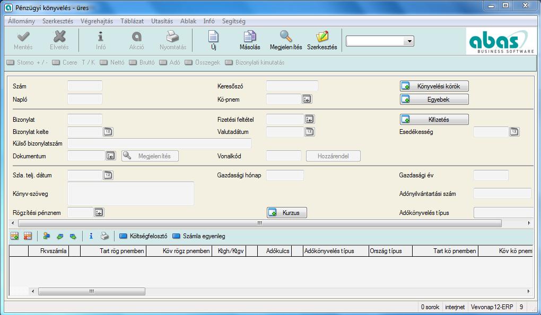The height and width of the screenshot is (315, 541).
Task: Click the green right-arrow icon in table toolbar
Action: pyautogui.click(x=73, y=236)
